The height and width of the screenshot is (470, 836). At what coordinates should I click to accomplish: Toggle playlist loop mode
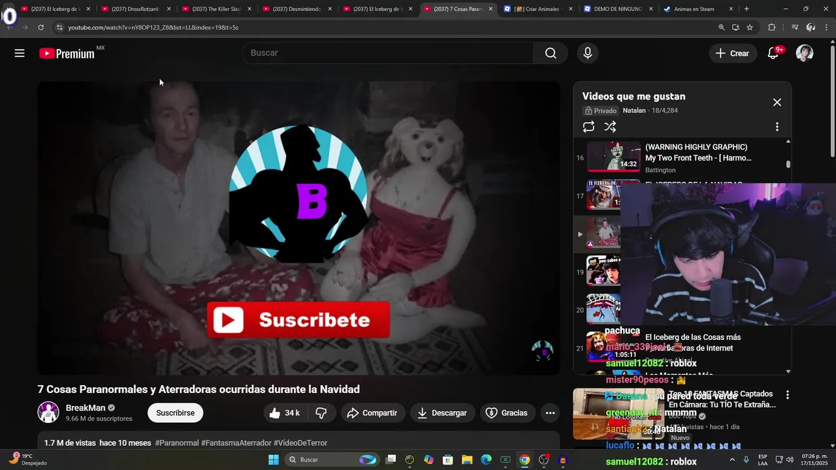point(588,127)
